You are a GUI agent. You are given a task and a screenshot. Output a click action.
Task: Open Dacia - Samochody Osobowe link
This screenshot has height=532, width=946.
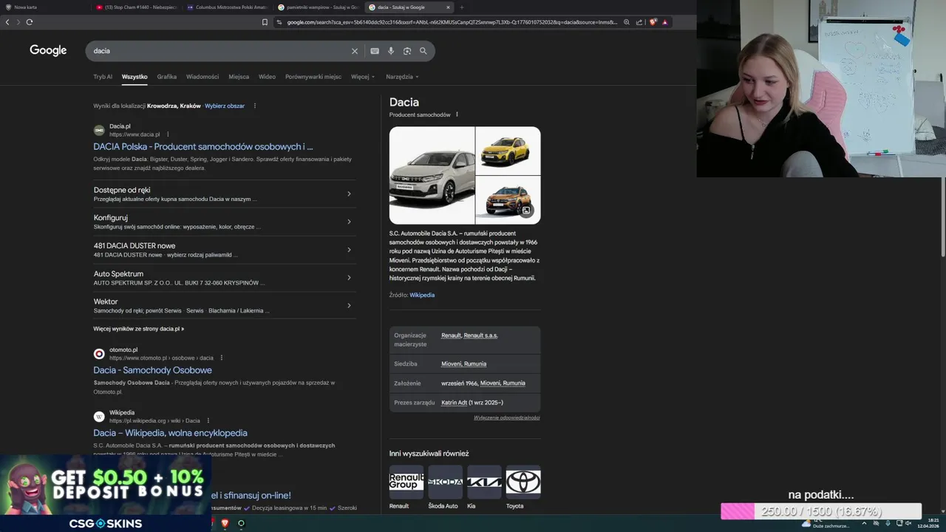click(152, 370)
